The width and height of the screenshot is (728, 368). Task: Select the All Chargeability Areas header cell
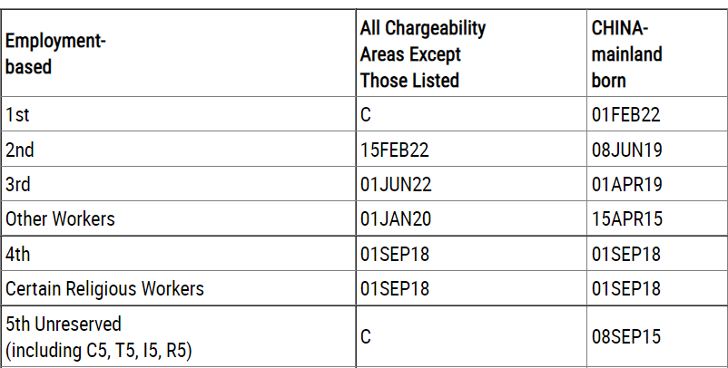pos(422,54)
